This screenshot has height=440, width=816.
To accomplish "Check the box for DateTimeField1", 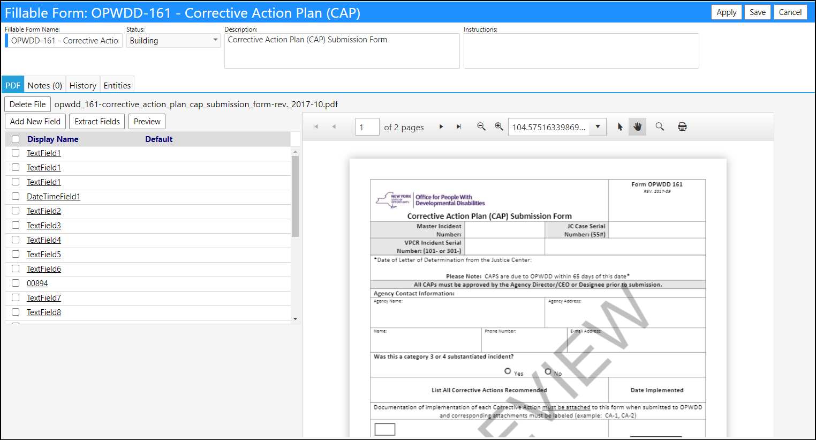I will [16, 196].
